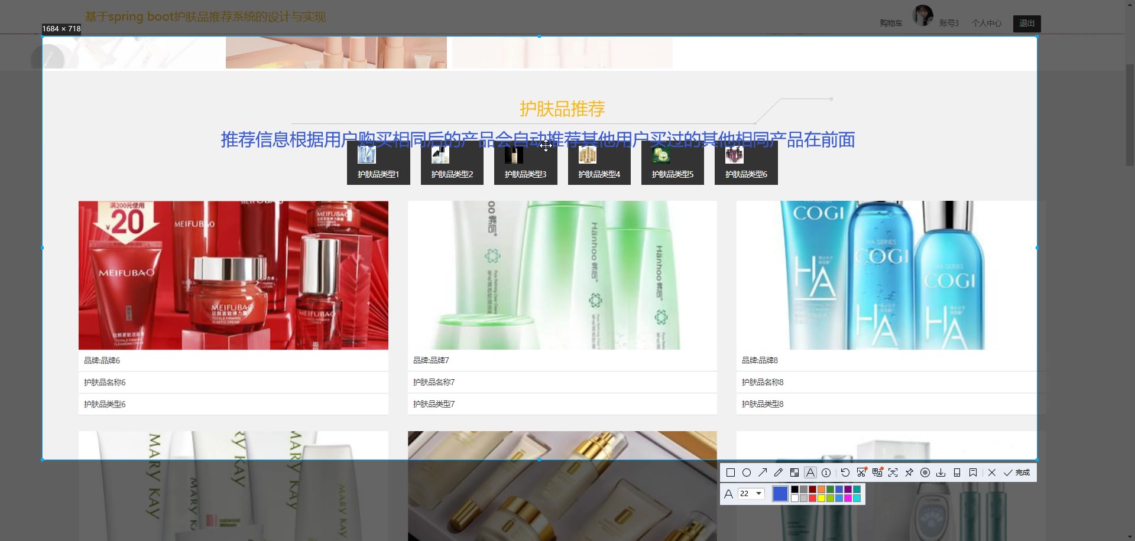Image resolution: width=1135 pixels, height=541 pixels.
Task: Pick the purple color swatch
Action: (848, 490)
